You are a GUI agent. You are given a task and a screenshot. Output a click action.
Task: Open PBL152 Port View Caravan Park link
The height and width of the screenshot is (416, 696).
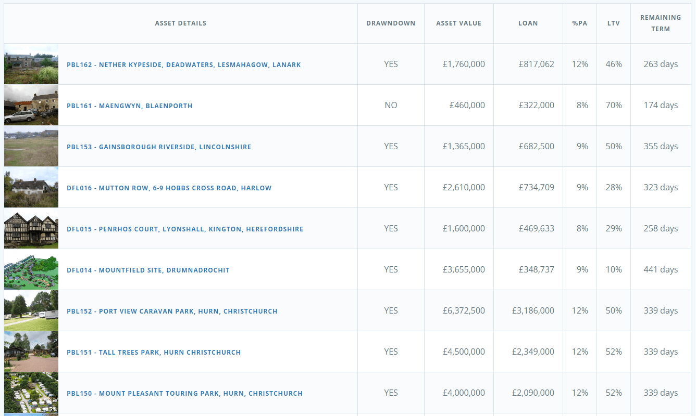coord(172,311)
